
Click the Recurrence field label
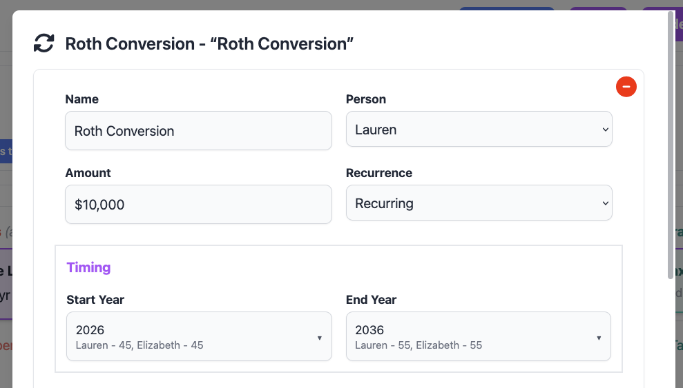coord(378,173)
